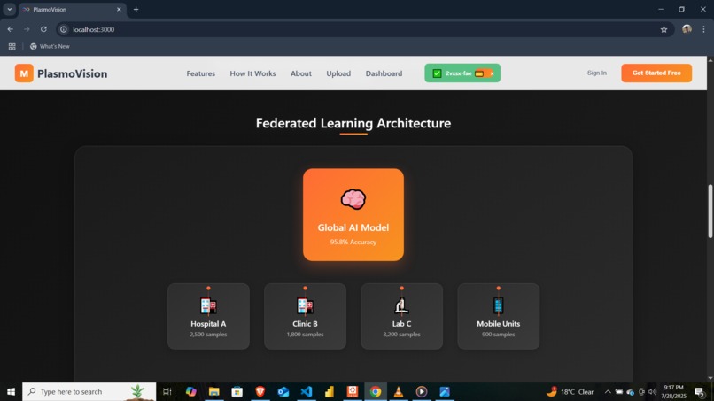This screenshot has width=714, height=401.
Task: Open Microsoft Store from taskbar
Action: pyautogui.click(x=237, y=391)
